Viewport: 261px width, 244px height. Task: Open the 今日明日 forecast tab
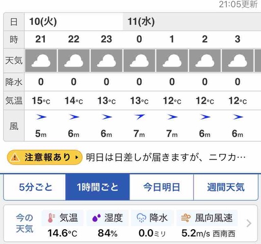point(162,187)
